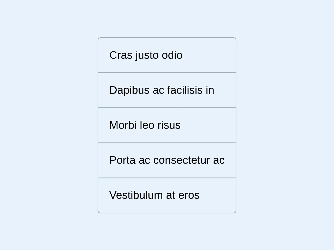Click the "Vestibulum at eros" list item
This screenshot has height=250, width=334.
[x=167, y=195]
